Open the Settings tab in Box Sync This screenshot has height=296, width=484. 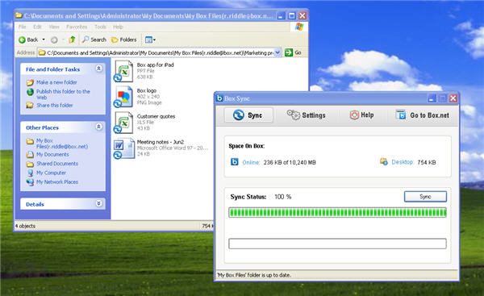(x=307, y=115)
